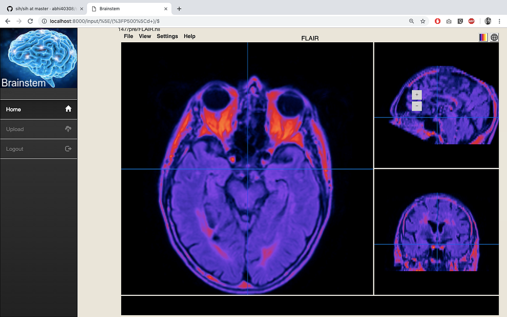507x317 pixels.
Task: Click the zoom magnifier in address bar
Action: coord(411,21)
